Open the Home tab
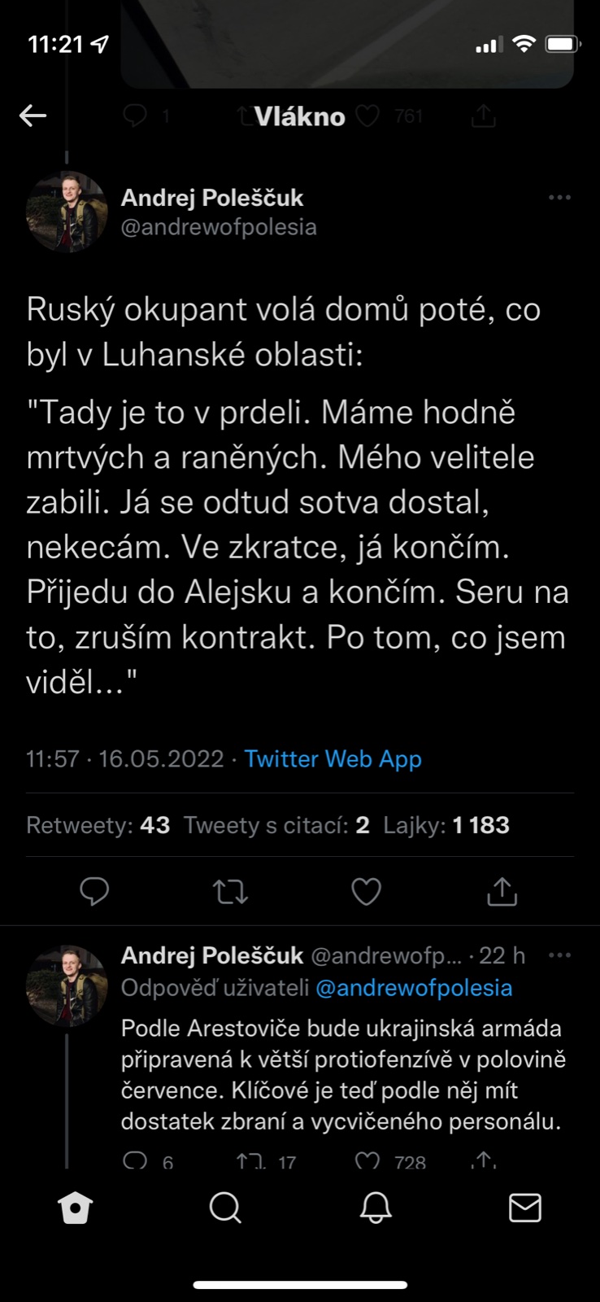600x1302 pixels. pos(76,1208)
